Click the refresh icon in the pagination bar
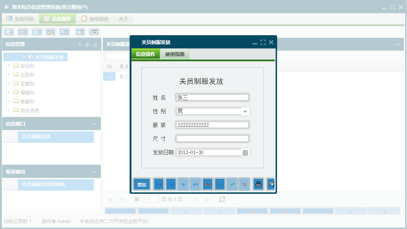407x229 pixels. tap(221, 199)
